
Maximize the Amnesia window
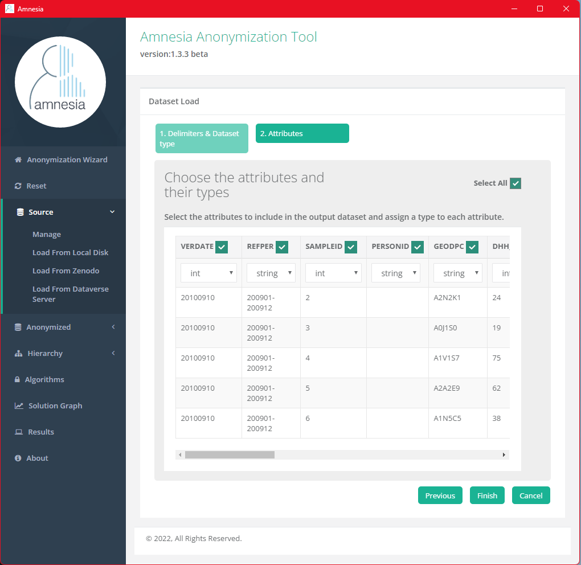(x=540, y=9)
